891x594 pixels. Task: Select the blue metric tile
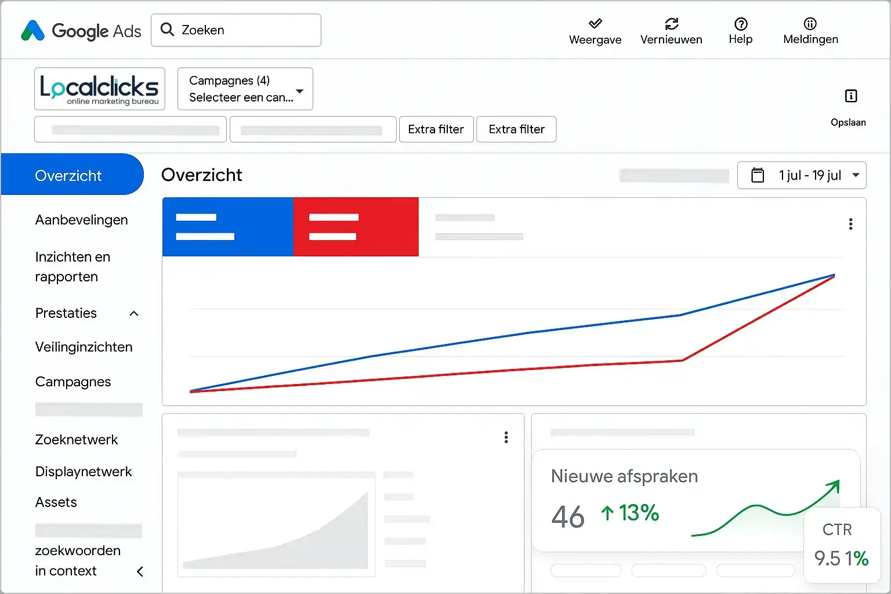(x=227, y=227)
